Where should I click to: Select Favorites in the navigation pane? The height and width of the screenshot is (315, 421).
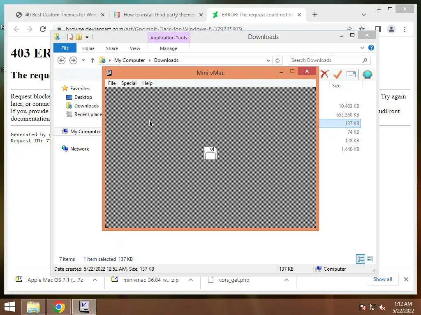pyautogui.click(x=79, y=89)
